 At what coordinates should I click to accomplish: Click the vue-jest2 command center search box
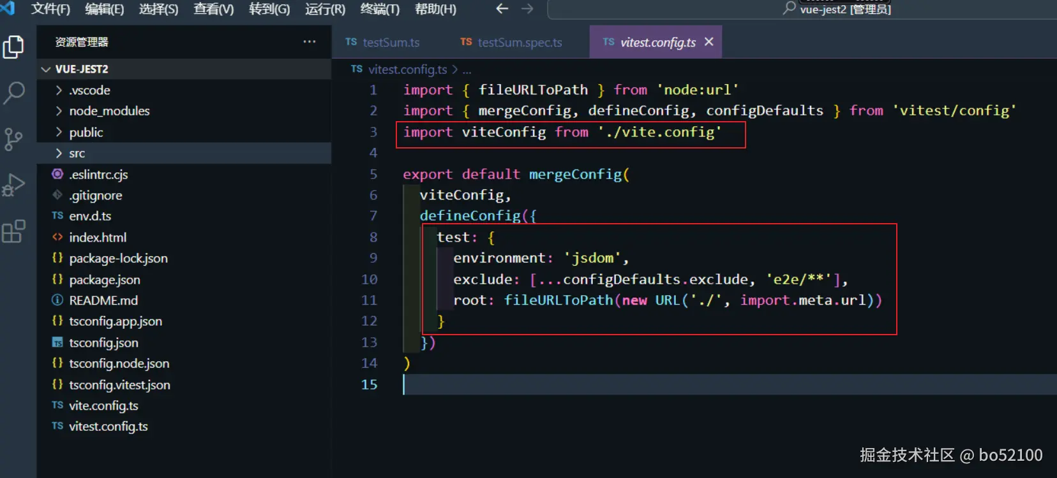[x=802, y=9]
